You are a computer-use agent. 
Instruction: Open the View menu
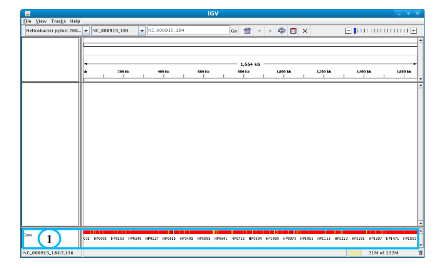41,21
